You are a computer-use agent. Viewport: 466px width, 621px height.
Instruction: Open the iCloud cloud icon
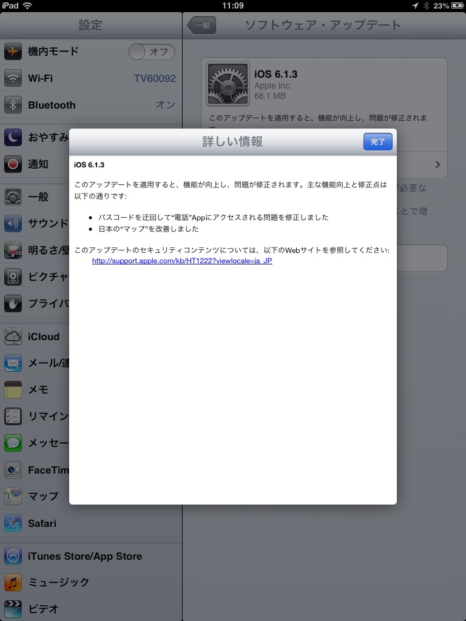click(13, 337)
